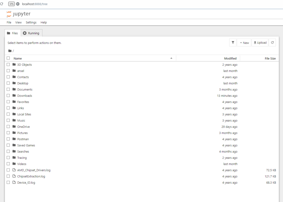Click the folder icon beside Downloads
This screenshot has height=202, width=283.
pos(14,95)
